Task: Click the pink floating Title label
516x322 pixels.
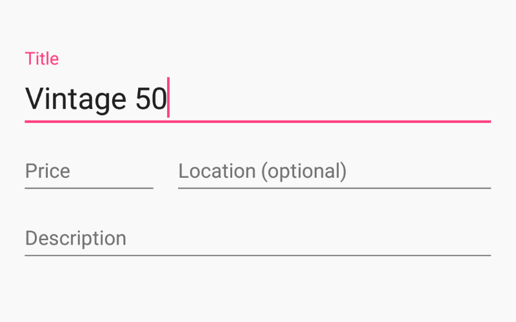Action: click(42, 59)
